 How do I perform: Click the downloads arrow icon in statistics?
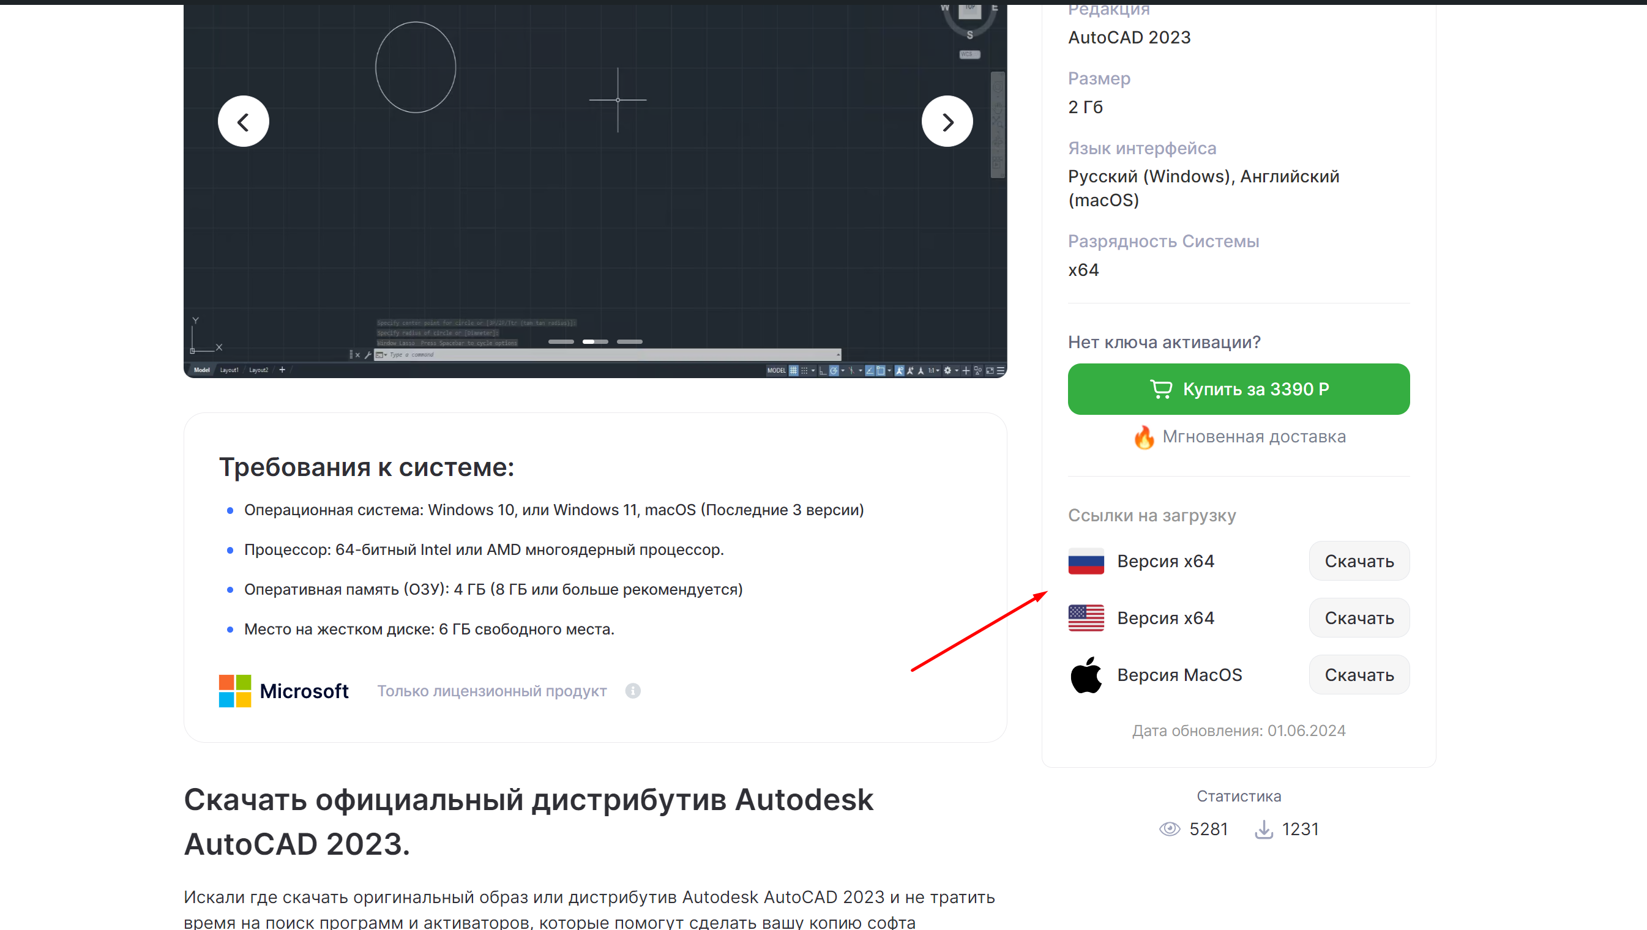point(1263,829)
